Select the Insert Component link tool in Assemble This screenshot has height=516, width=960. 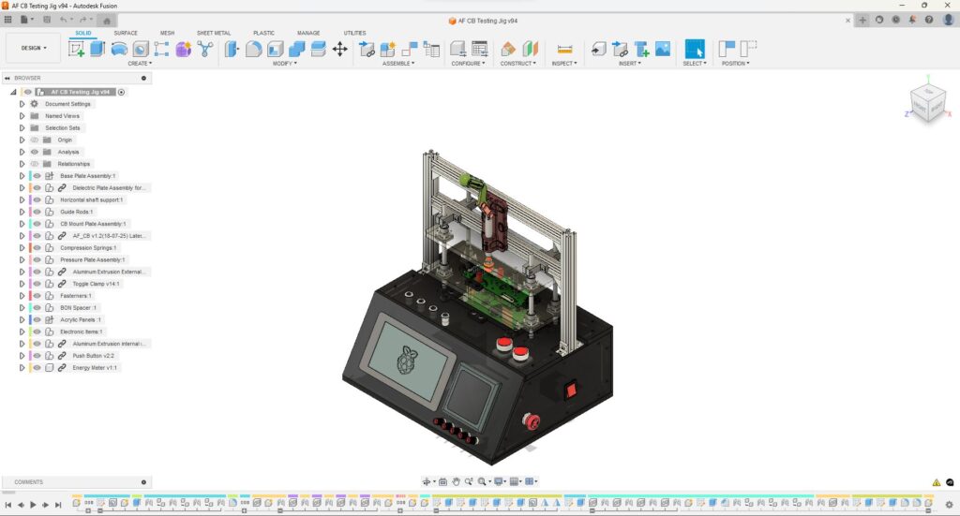[x=367, y=49]
